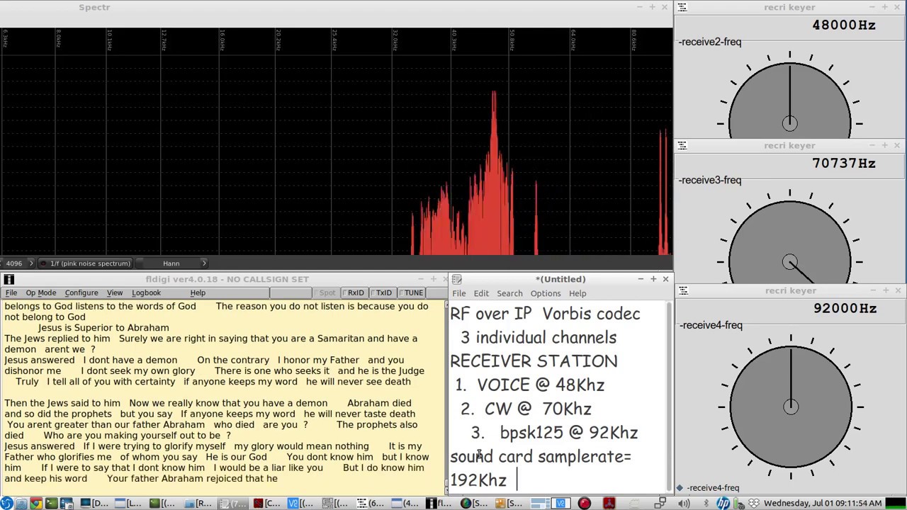Open the text editor Search menu

click(x=509, y=293)
